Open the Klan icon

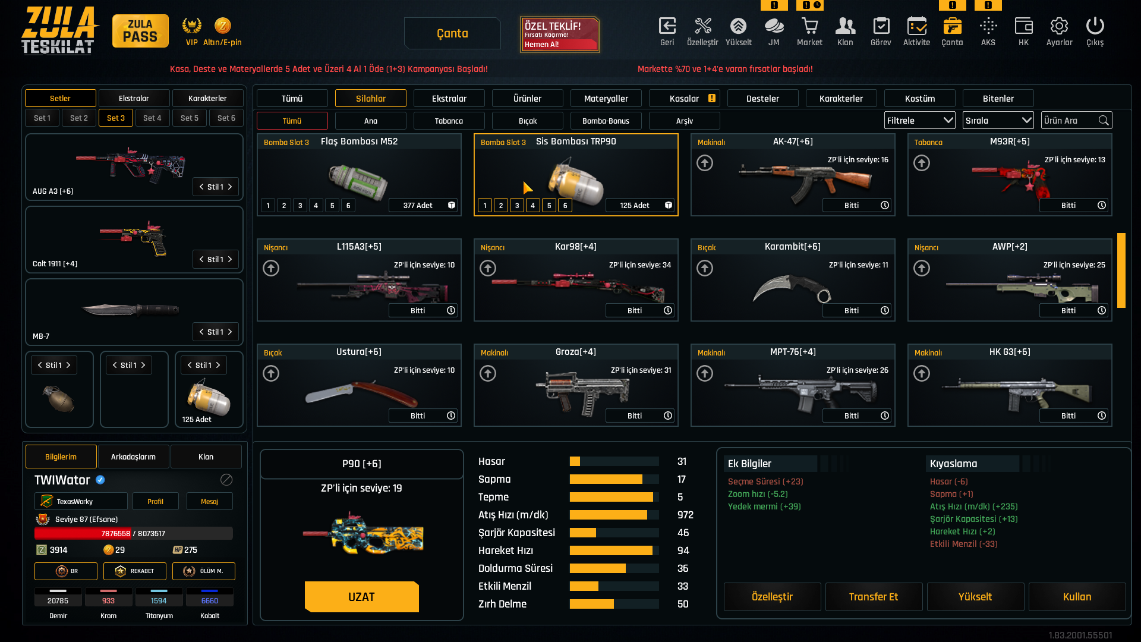(x=845, y=26)
